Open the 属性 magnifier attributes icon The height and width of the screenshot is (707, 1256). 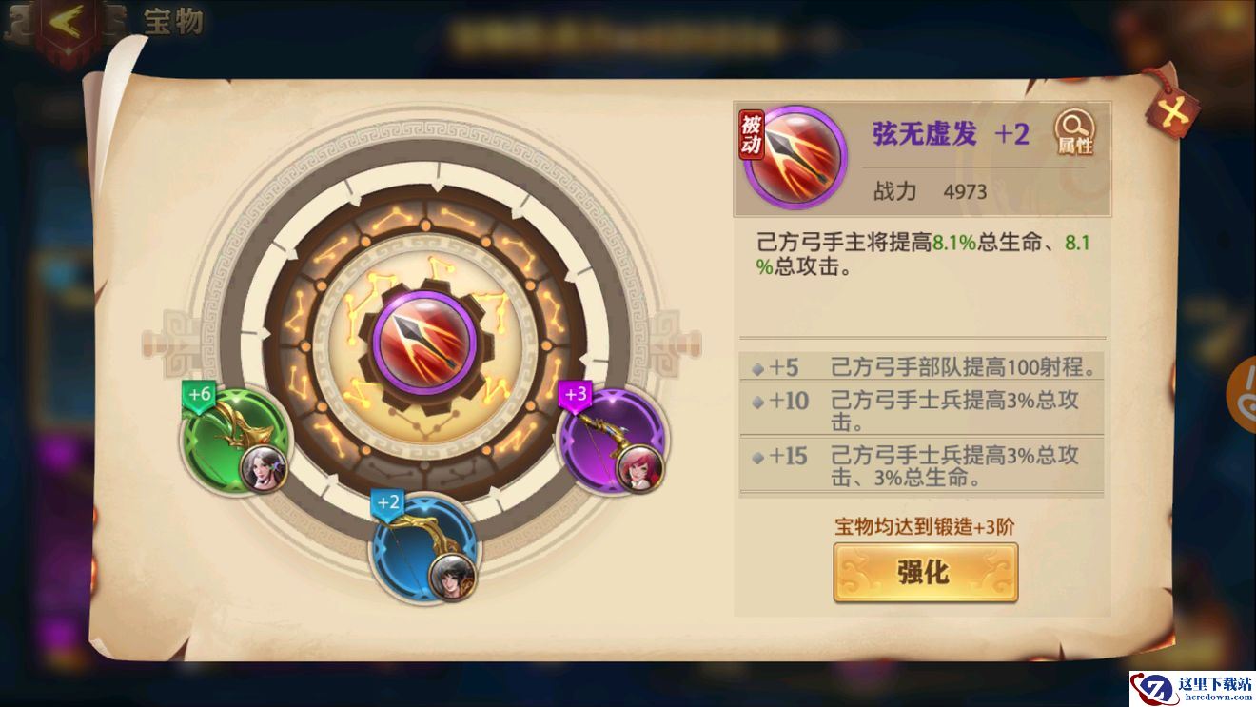[x=1074, y=134]
